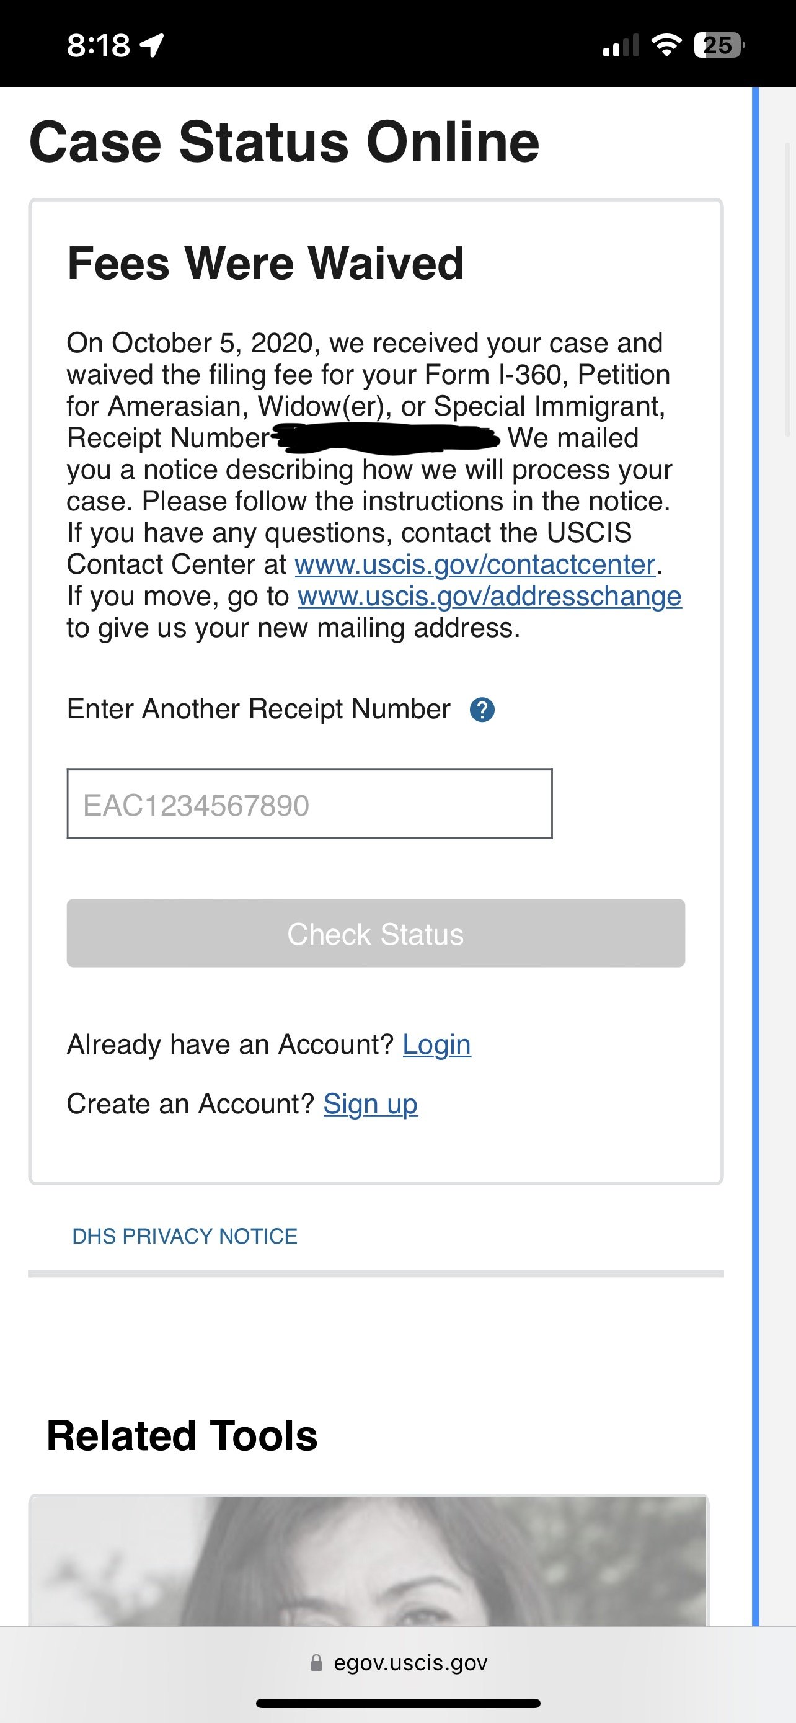This screenshot has width=796, height=1723.
Task: Focus the receipt number input field
Action: click(x=309, y=804)
